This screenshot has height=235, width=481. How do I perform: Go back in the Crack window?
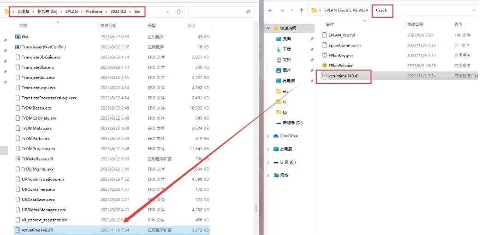270,10
